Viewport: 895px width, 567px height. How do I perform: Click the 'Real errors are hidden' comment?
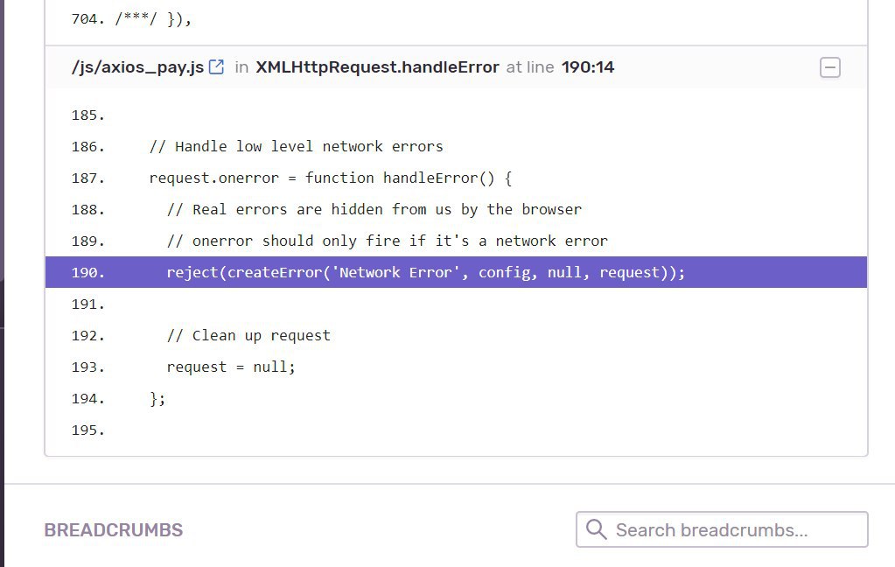pyautogui.click(x=374, y=209)
